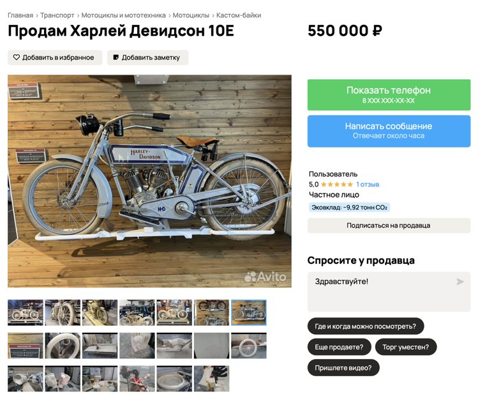485x396 pixels.
Task: Open the white wheel thumbnail in the second row
Action: (x=249, y=346)
